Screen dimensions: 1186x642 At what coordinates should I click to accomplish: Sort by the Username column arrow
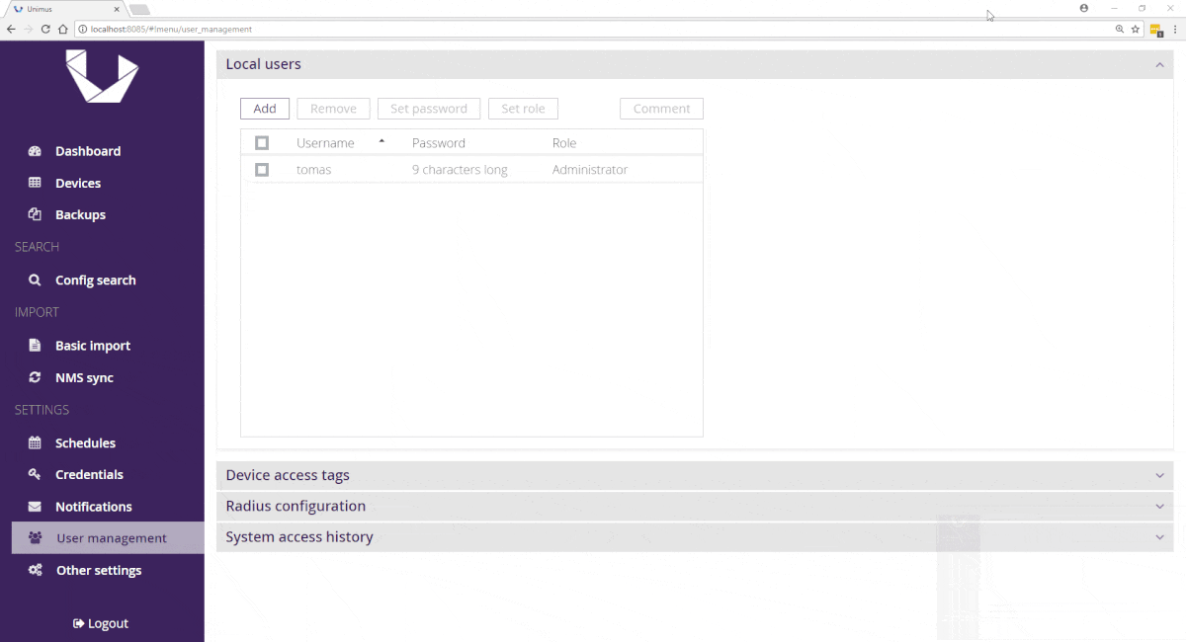click(381, 141)
